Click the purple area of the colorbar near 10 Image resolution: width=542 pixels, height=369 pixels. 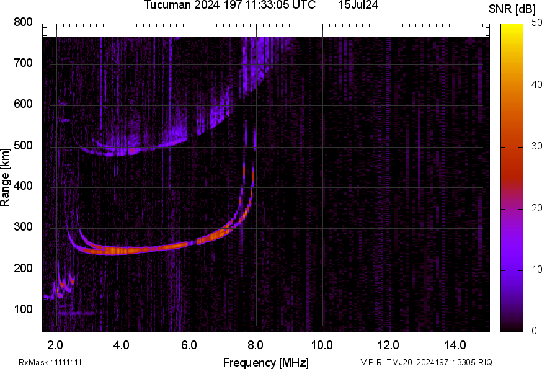pos(512,268)
